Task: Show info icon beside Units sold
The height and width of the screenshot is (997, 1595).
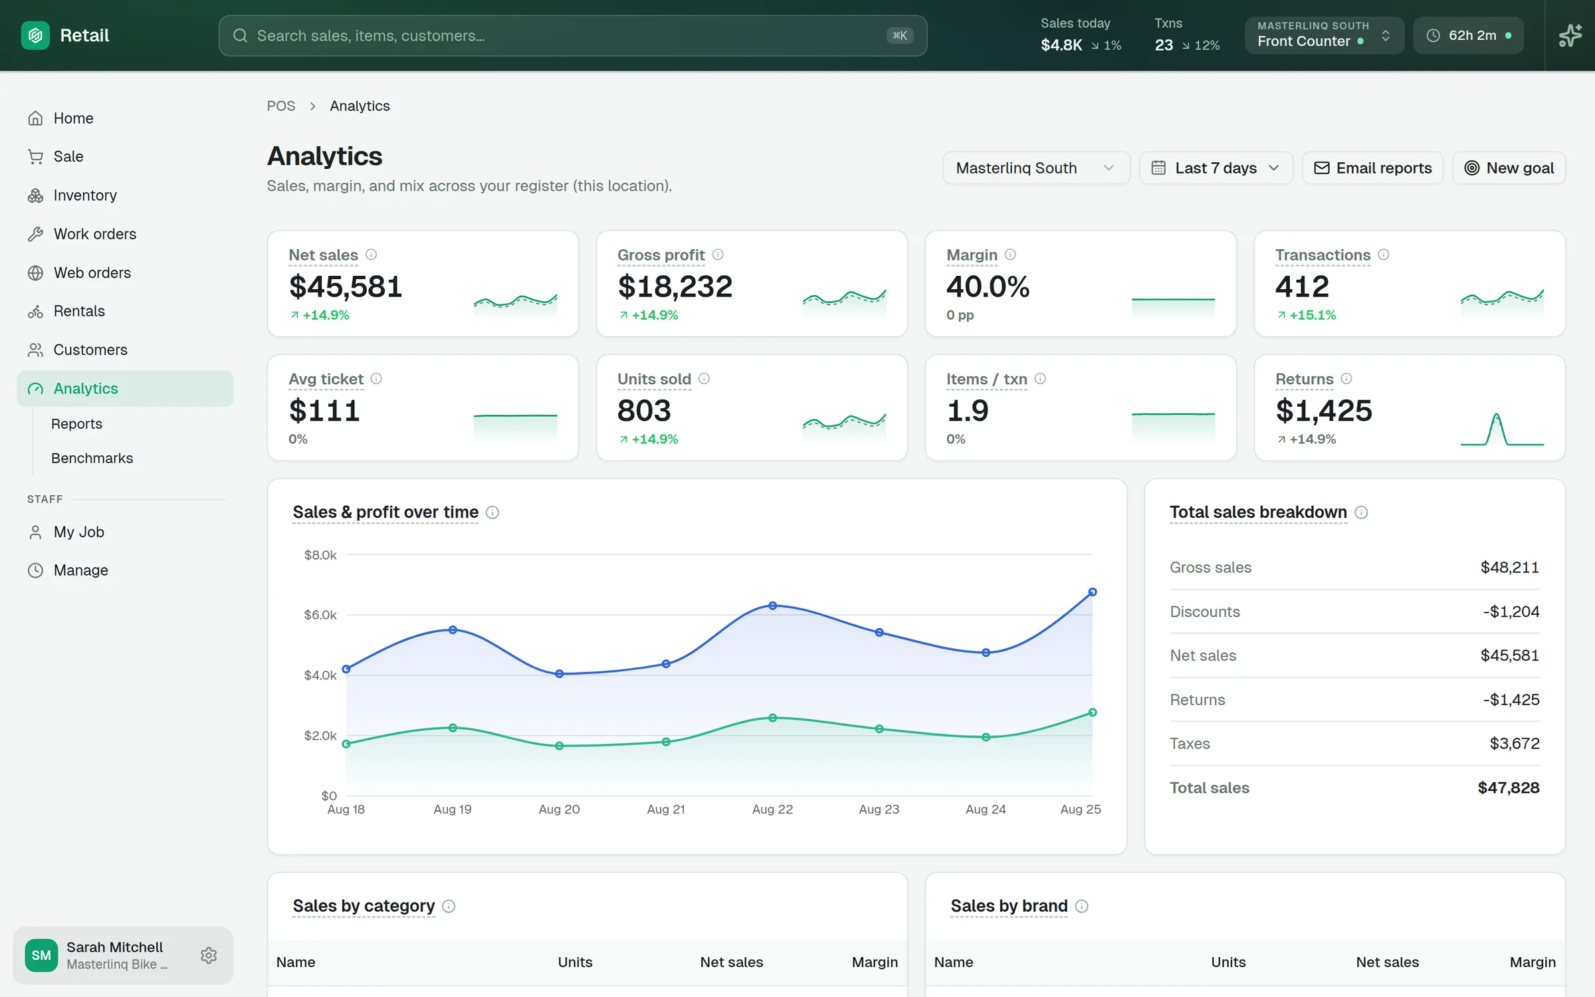Action: point(704,378)
